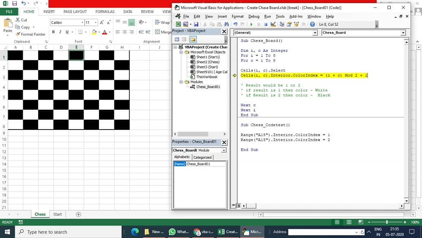Click Insert UserForm icon in VBA toolbar
The height and width of the screenshot is (238, 422).
(x=186, y=24)
